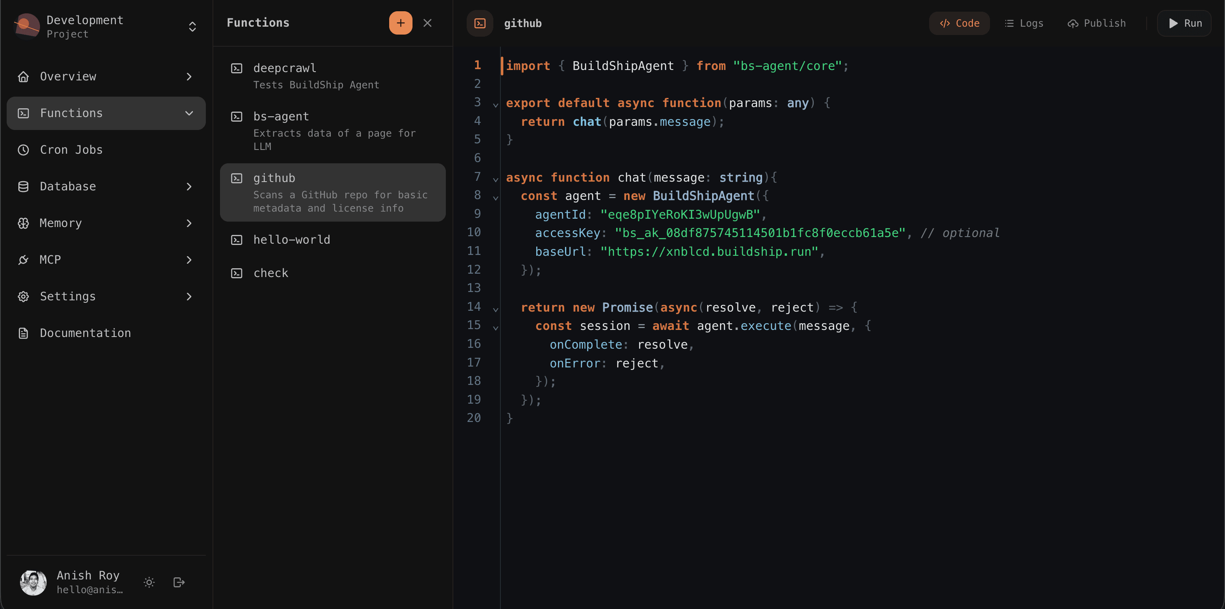Toggle code fold on line 7
This screenshot has height=609, width=1225.
(x=495, y=180)
